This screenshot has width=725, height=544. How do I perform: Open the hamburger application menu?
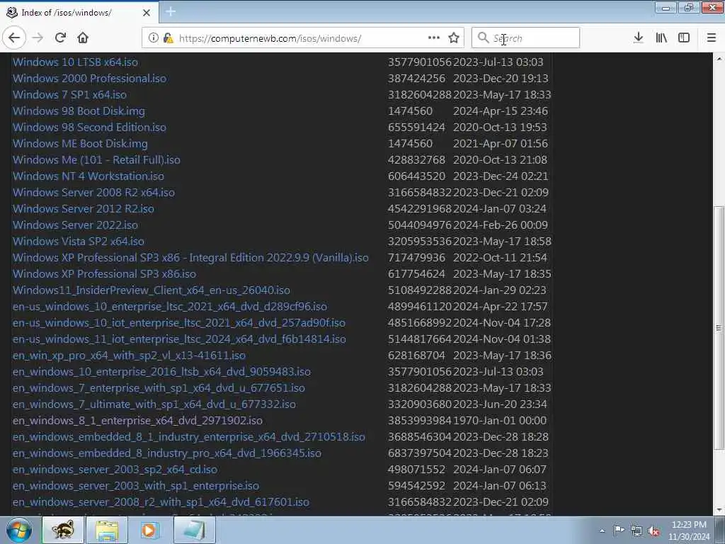(x=712, y=38)
